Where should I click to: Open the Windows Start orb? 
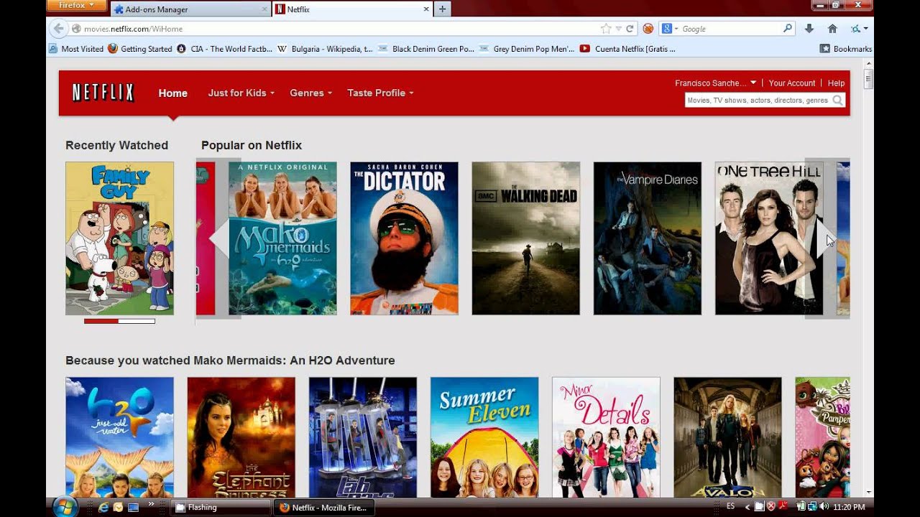pyautogui.click(x=65, y=507)
